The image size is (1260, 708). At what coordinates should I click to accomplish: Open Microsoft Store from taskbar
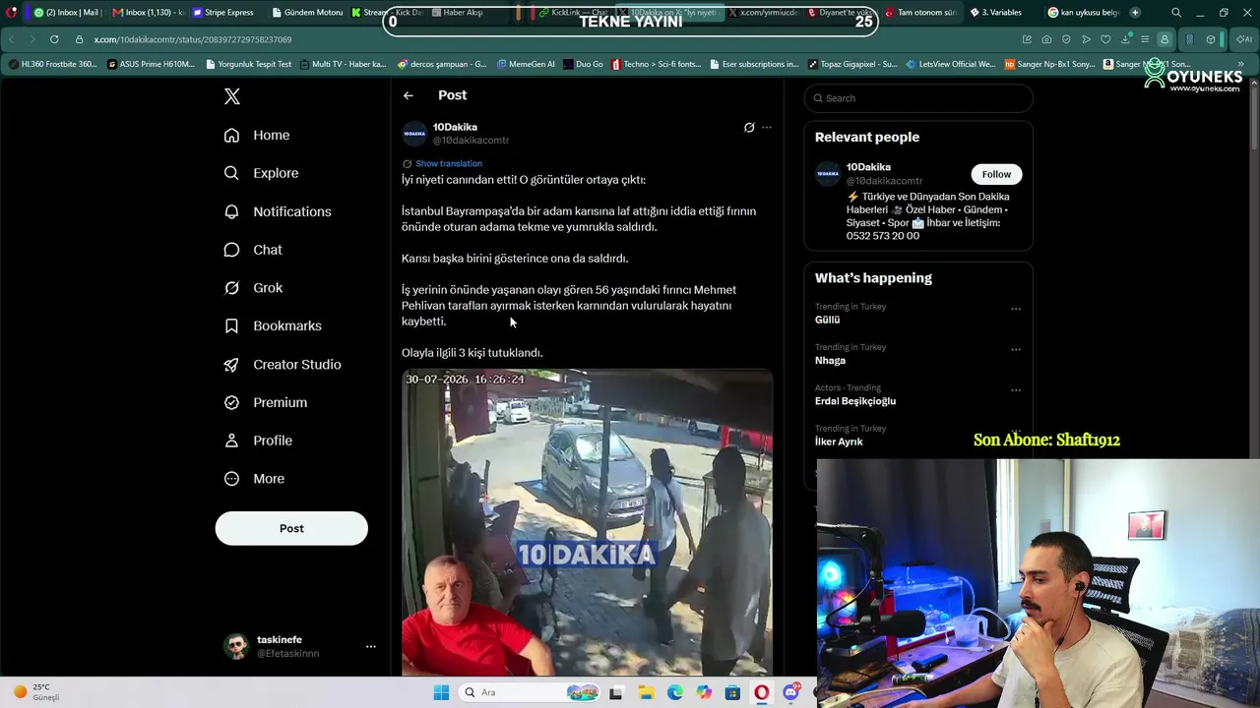point(732,692)
